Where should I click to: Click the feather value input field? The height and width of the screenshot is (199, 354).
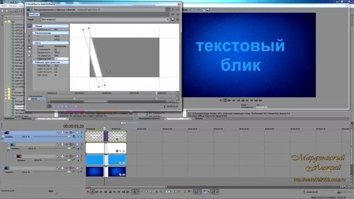point(61,59)
